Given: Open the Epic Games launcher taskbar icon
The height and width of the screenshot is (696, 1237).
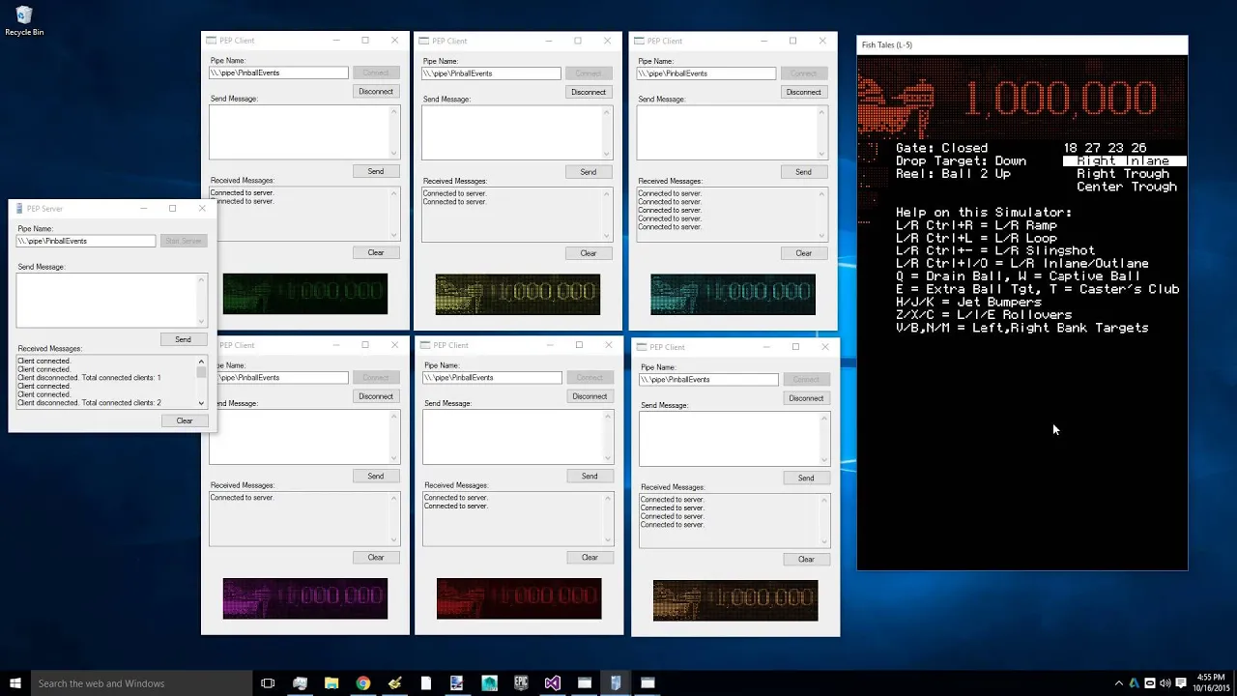Looking at the screenshot, I should 521,683.
